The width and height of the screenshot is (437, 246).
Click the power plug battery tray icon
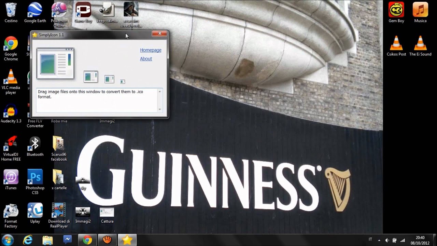395,240
